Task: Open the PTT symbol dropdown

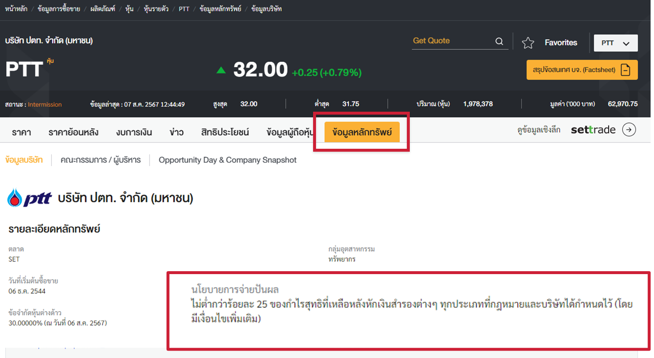Action: pyautogui.click(x=615, y=43)
